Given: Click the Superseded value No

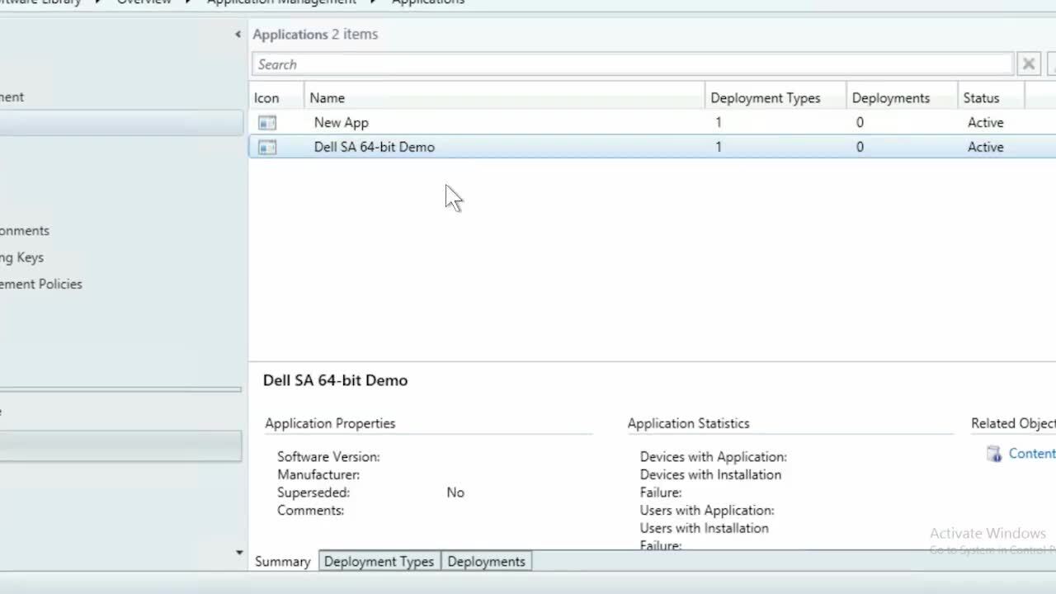Looking at the screenshot, I should (455, 493).
